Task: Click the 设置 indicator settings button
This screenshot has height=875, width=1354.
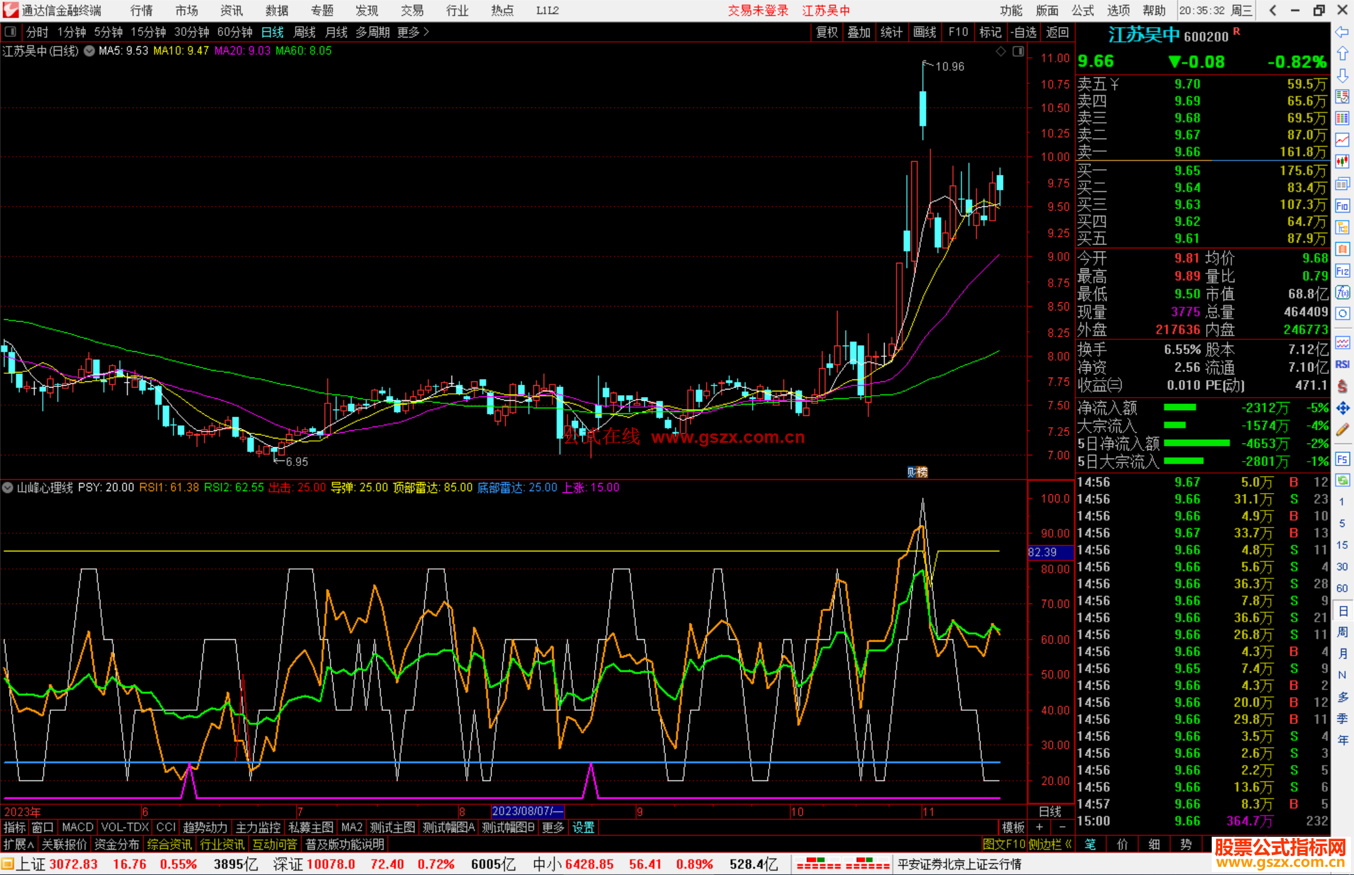Action: [583, 827]
